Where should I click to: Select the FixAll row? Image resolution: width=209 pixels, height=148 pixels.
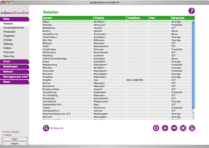117,46
